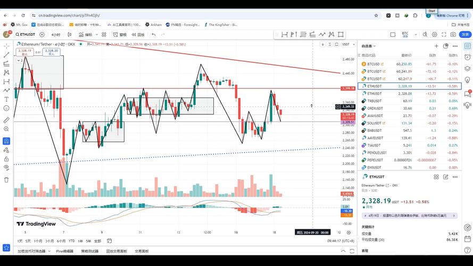The image size is (473, 266).
Task: Toggle auto-fit price scale button
Action: point(348,232)
